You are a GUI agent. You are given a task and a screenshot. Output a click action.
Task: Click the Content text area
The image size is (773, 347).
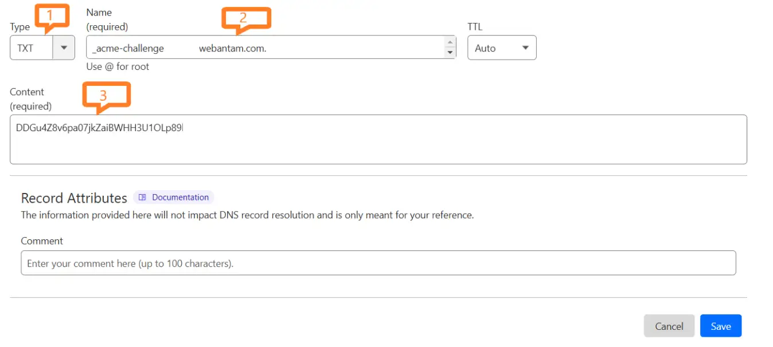378,139
